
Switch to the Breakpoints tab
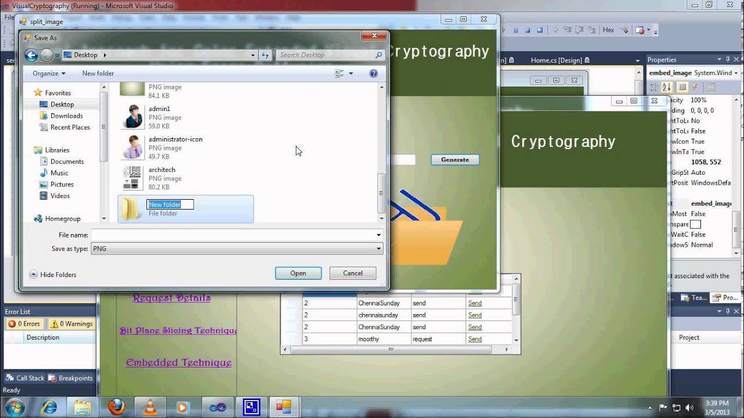point(70,378)
